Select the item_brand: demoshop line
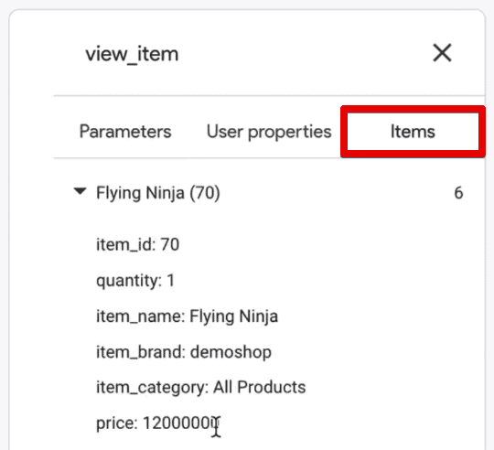 (x=184, y=352)
